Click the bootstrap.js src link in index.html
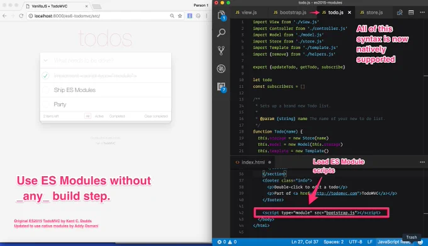This screenshot has width=428, height=246. click(341, 213)
